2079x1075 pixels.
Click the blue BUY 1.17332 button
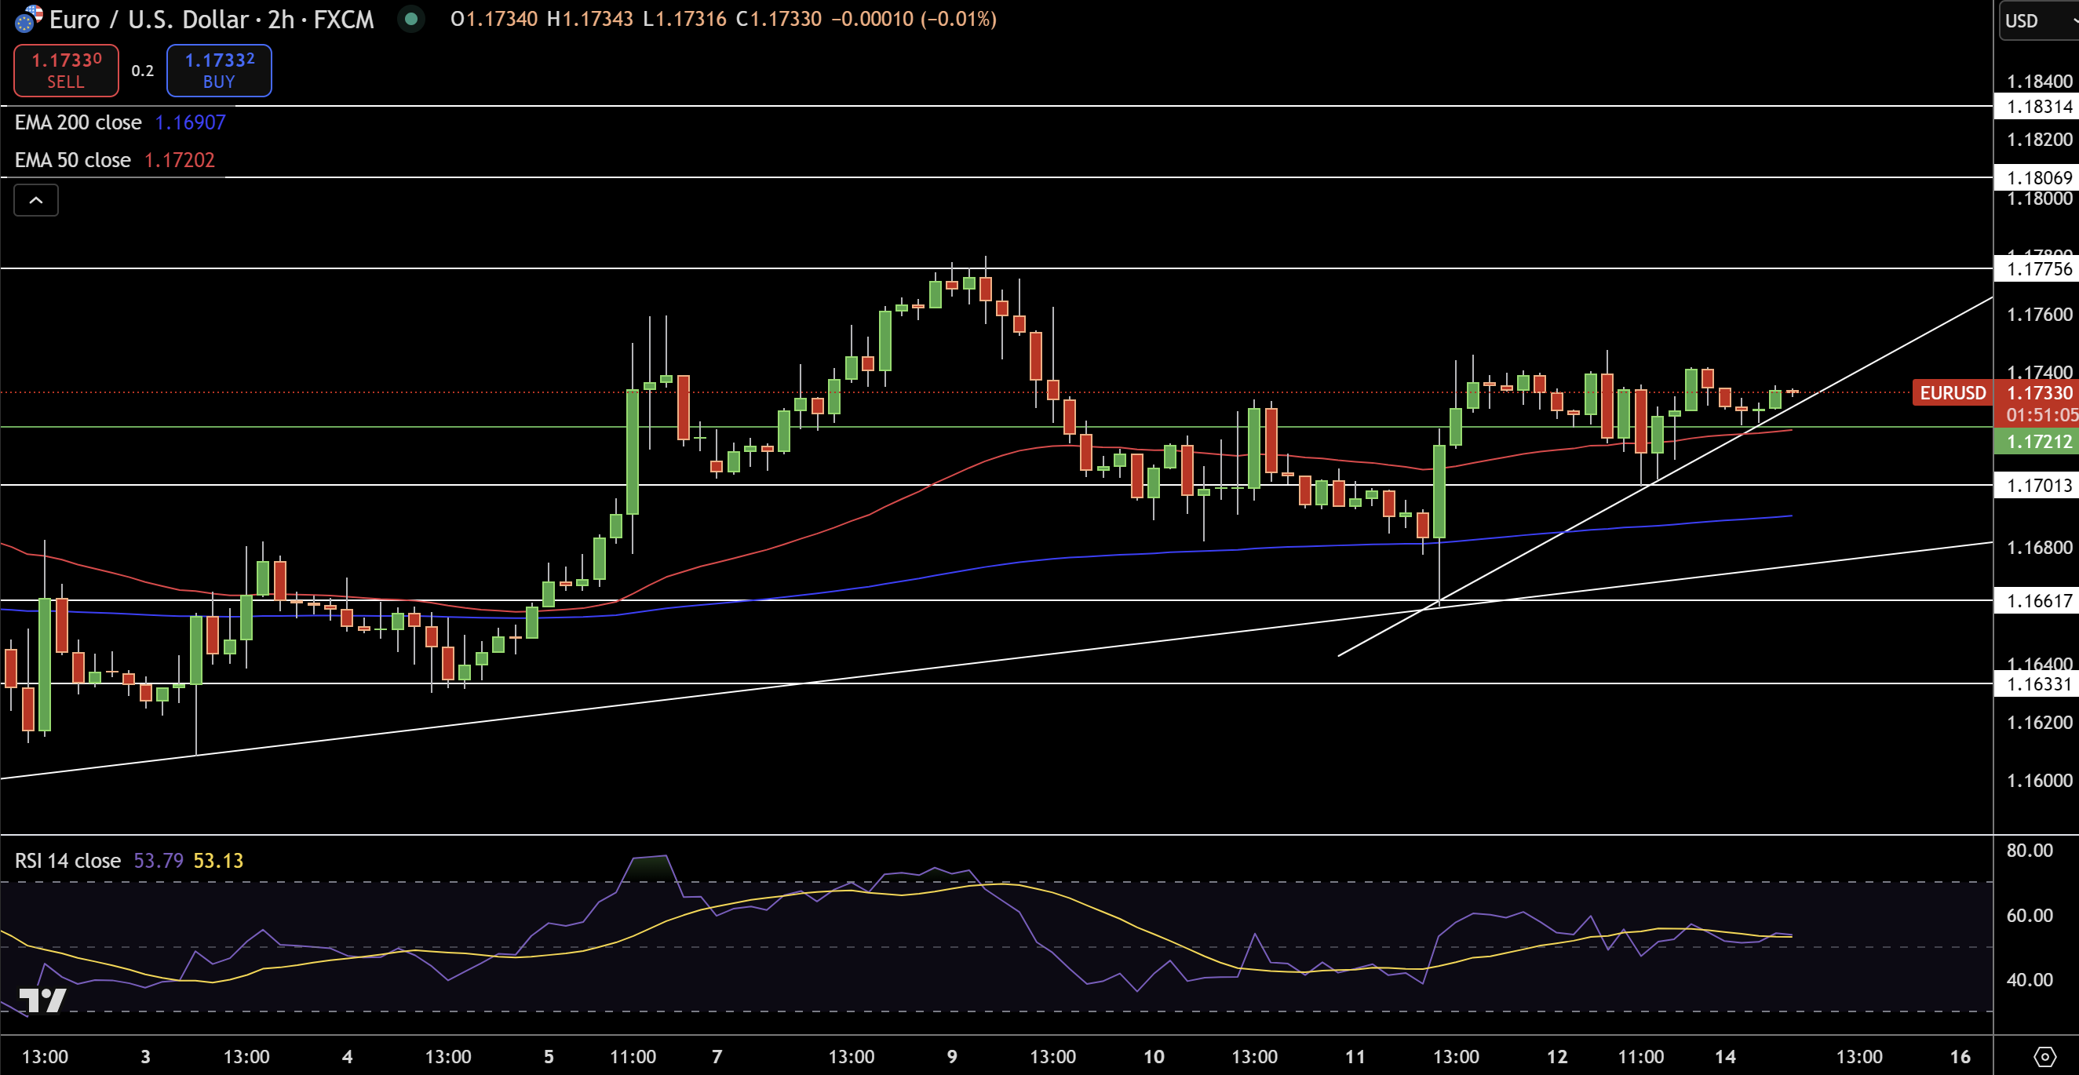(219, 70)
